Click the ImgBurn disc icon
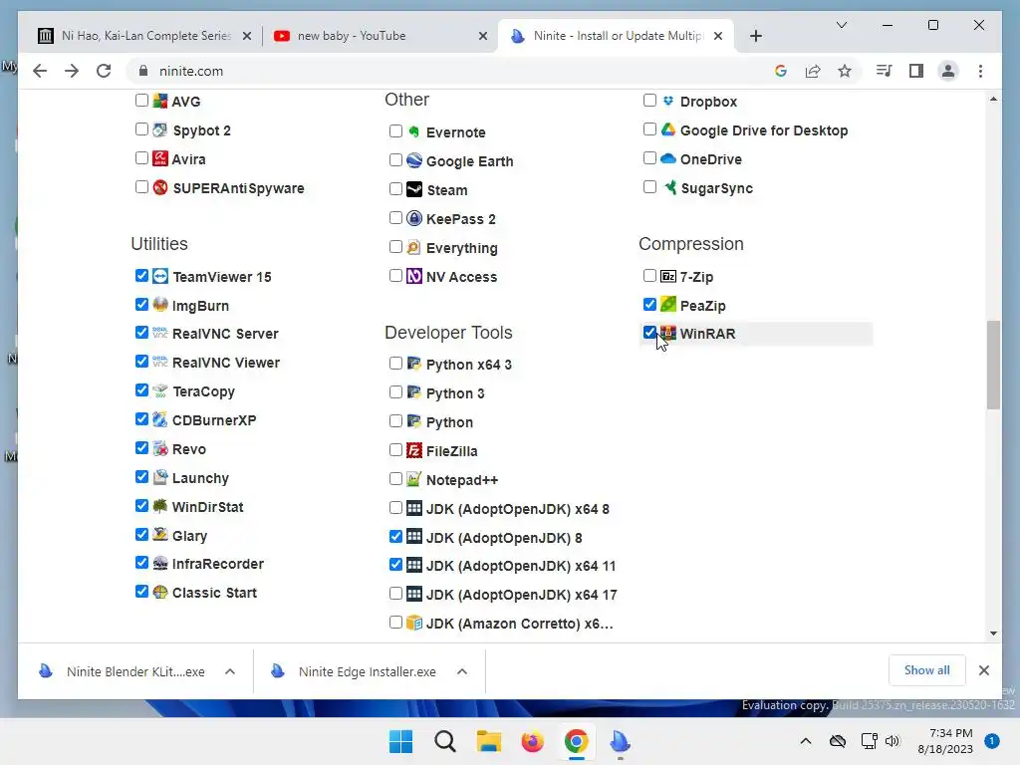 click(160, 305)
